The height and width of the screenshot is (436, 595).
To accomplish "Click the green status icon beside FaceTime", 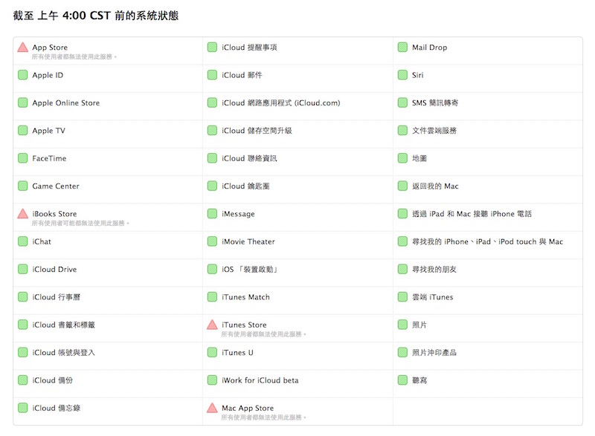I will click(23, 158).
